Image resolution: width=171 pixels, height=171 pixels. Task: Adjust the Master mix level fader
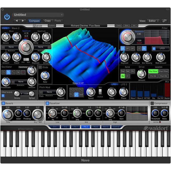click(167, 91)
